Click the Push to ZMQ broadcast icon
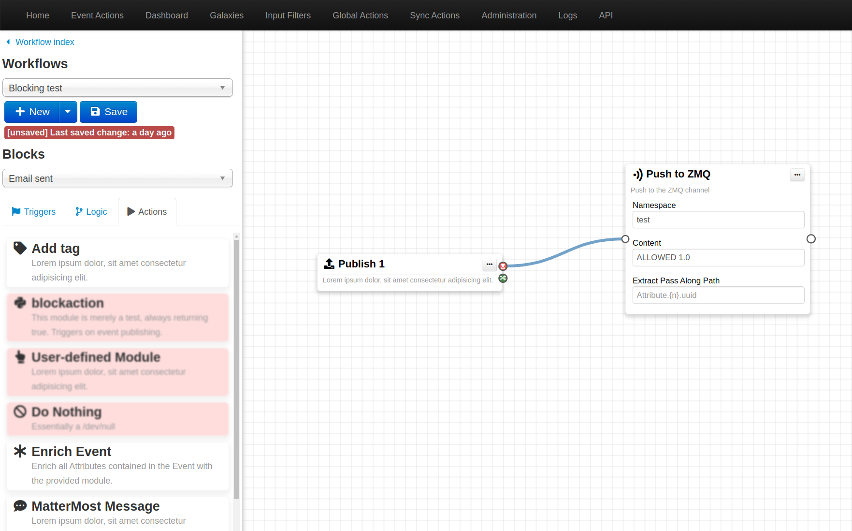This screenshot has height=531, width=852. [638, 175]
